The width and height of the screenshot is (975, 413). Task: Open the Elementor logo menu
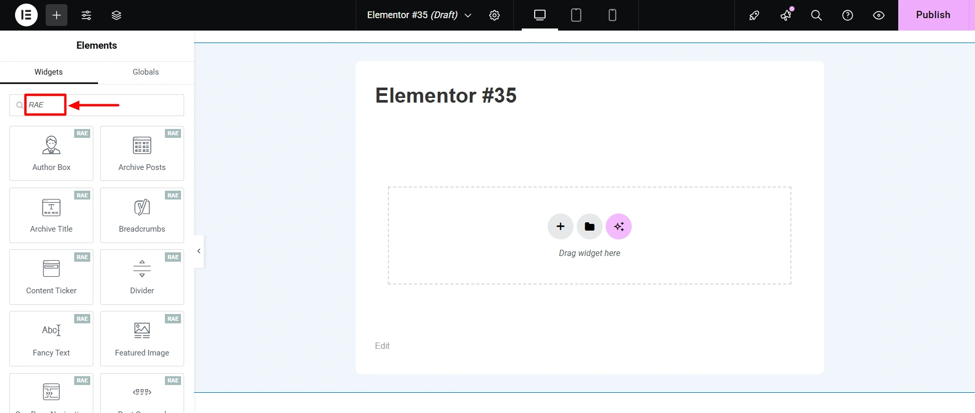pyautogui.click(x=26, y=15)
